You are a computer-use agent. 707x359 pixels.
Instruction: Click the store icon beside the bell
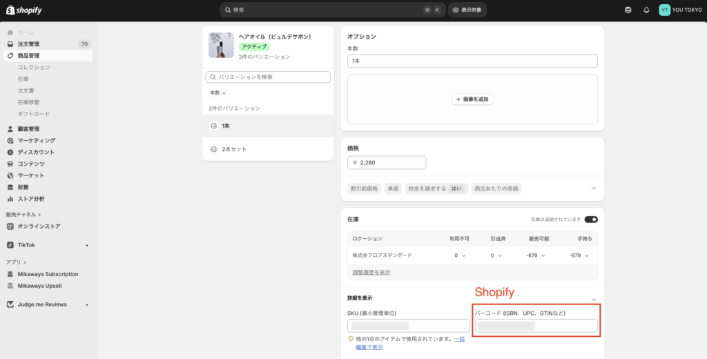(627, 10)
